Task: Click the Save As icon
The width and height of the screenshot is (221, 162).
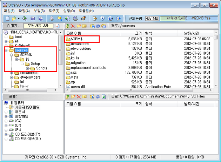Action: click(41, 19)
